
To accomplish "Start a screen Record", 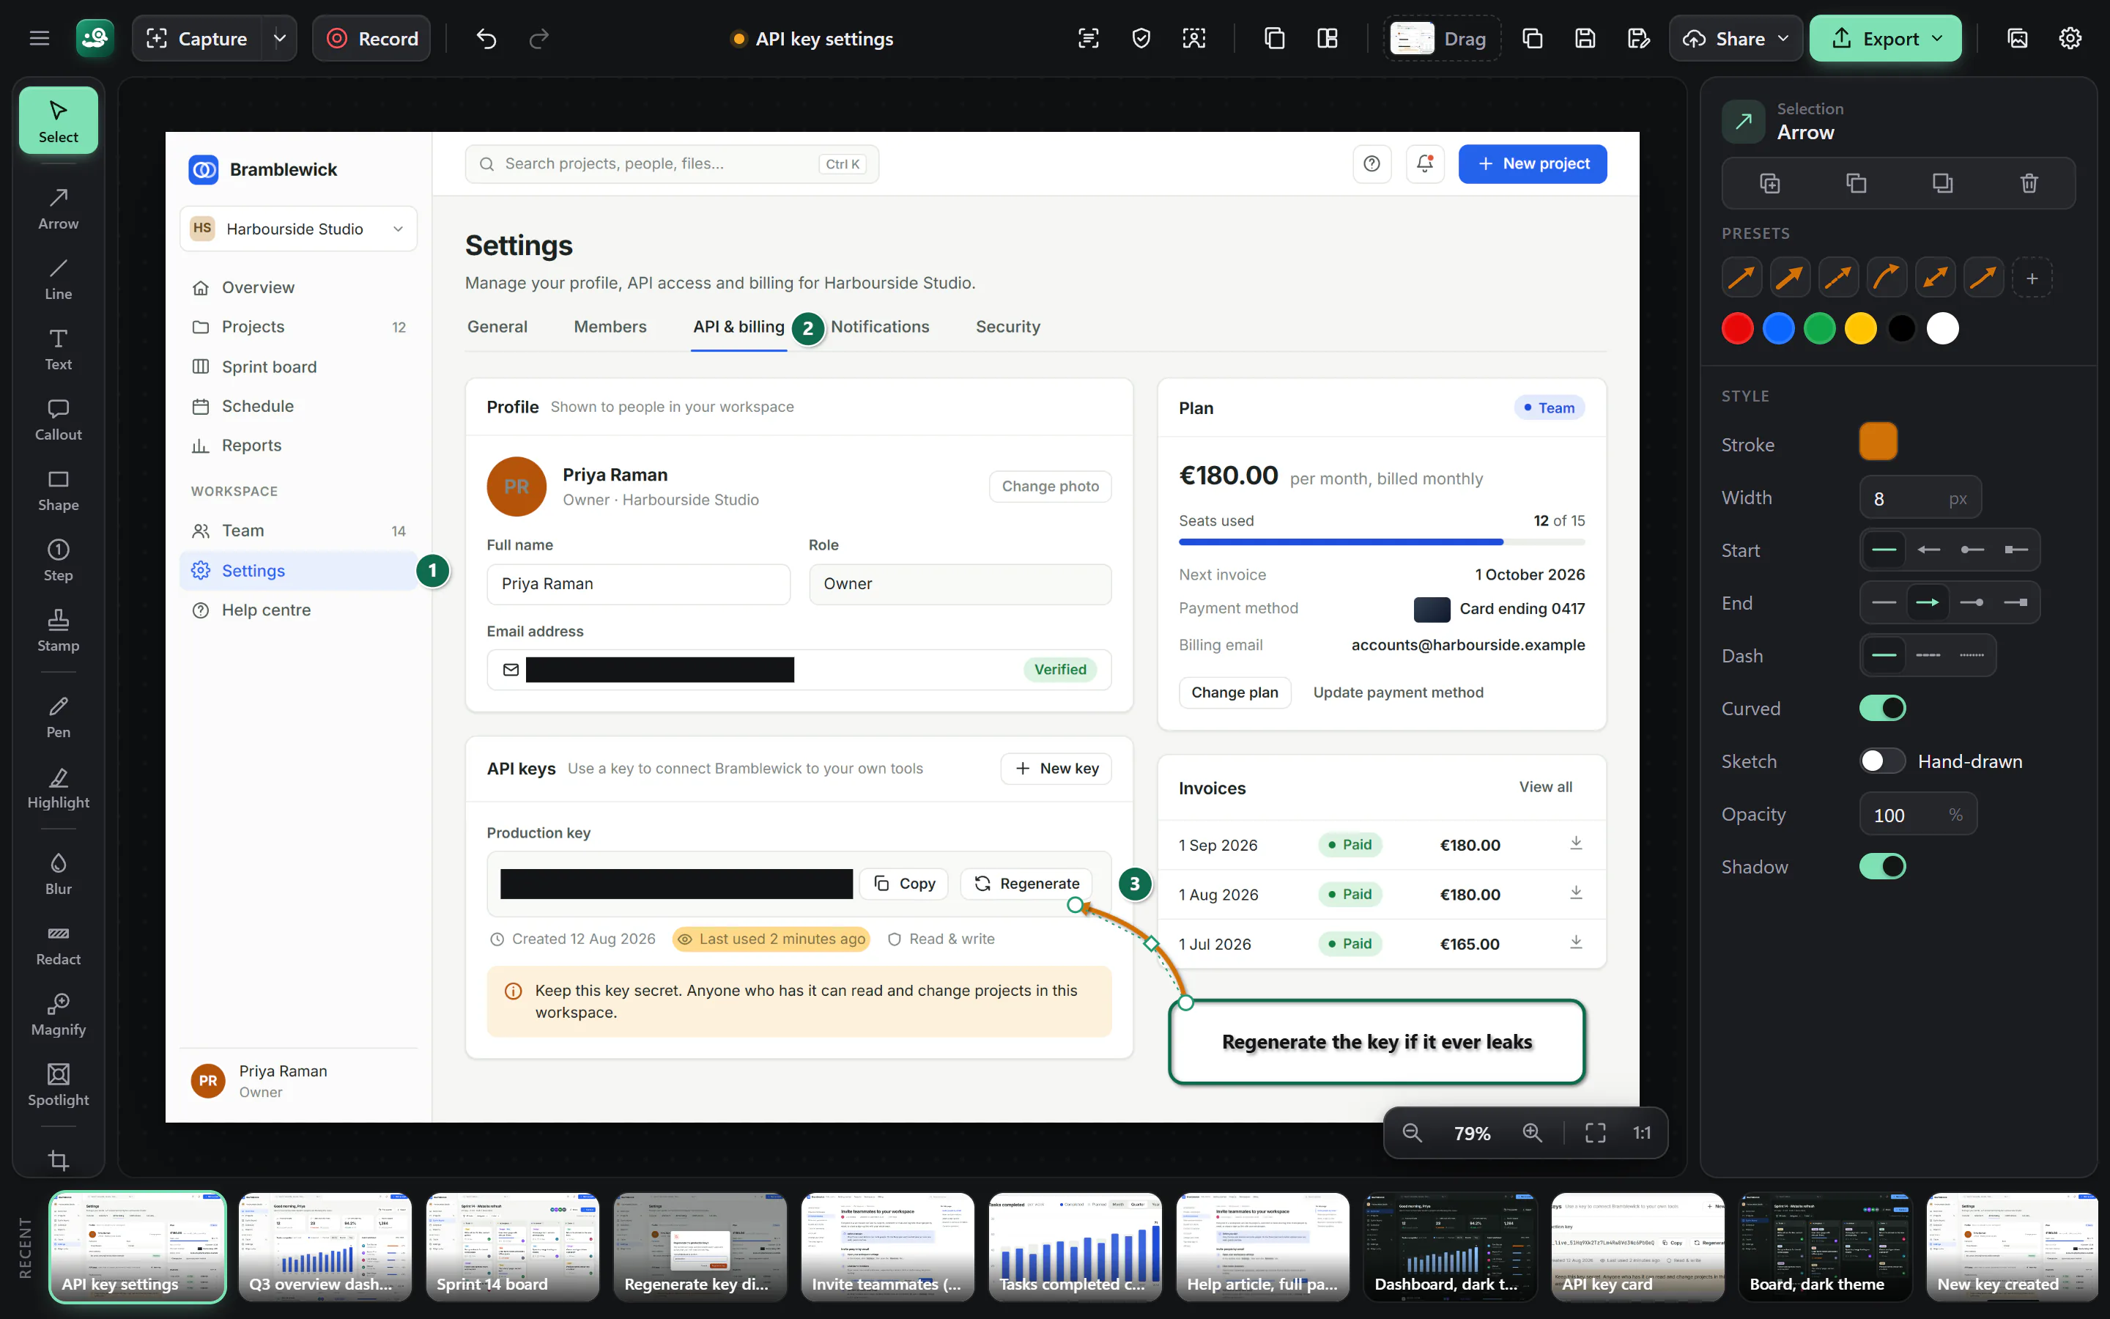I will [371, 38].
